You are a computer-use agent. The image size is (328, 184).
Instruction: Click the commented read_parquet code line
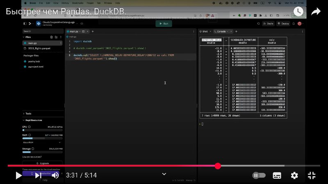109,48
